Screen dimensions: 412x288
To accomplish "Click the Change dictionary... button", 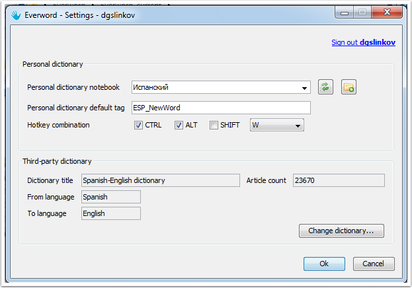I will pos(341,231).
